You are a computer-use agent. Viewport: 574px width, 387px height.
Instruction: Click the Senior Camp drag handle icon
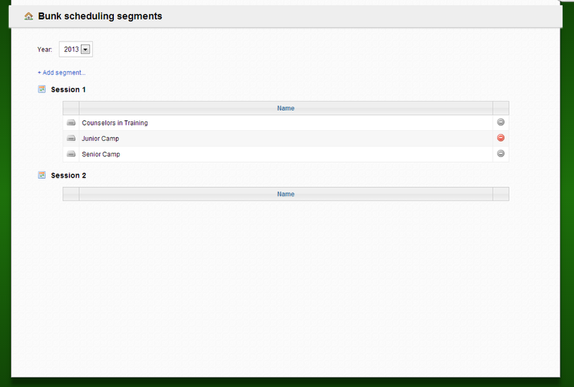[x=71, y=154]
